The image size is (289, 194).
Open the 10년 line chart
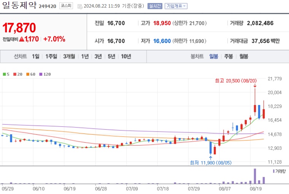tap(126, 56)
